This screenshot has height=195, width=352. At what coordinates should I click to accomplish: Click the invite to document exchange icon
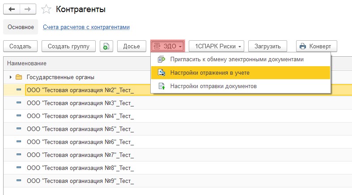coord(161,59)
